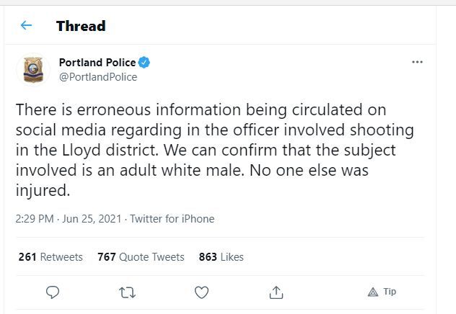Click the Tip label text

[x=390, y=292]
